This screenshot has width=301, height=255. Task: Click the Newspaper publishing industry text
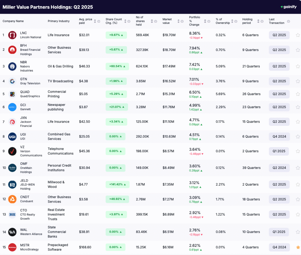(x=56, y=107)
